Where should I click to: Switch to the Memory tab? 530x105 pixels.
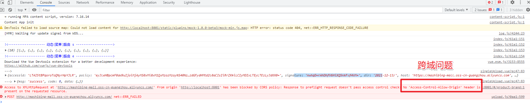[127, 2]
